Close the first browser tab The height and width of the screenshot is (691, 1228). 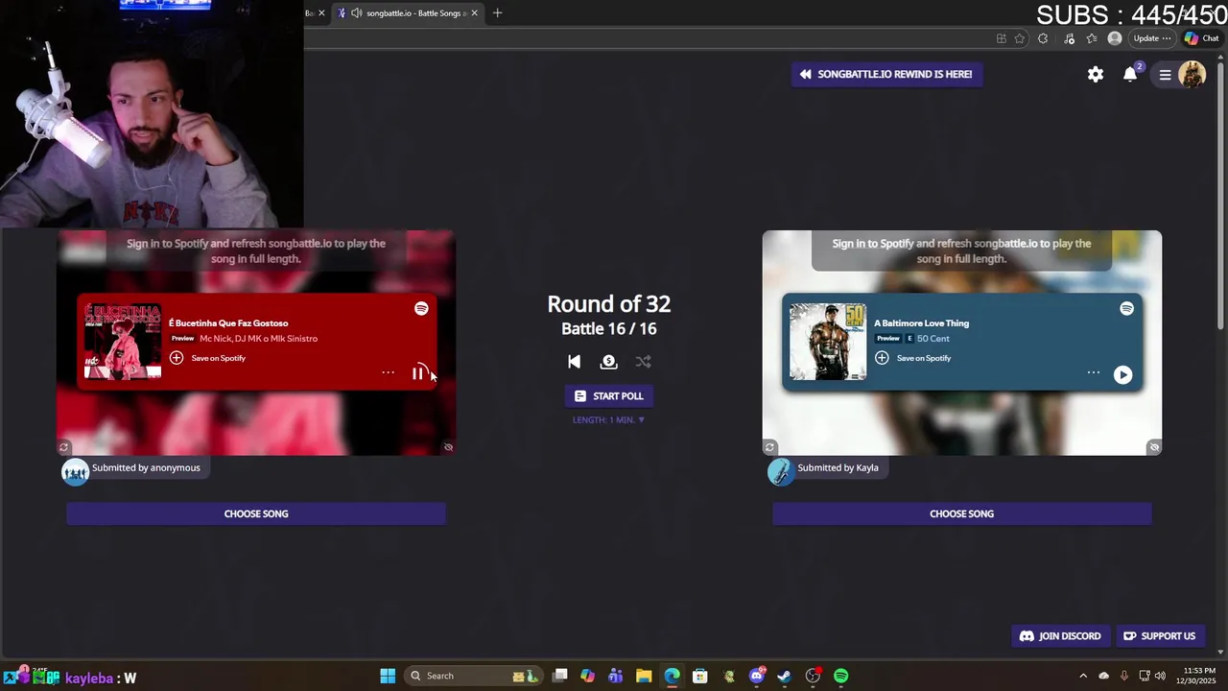(x=321, y=12)
